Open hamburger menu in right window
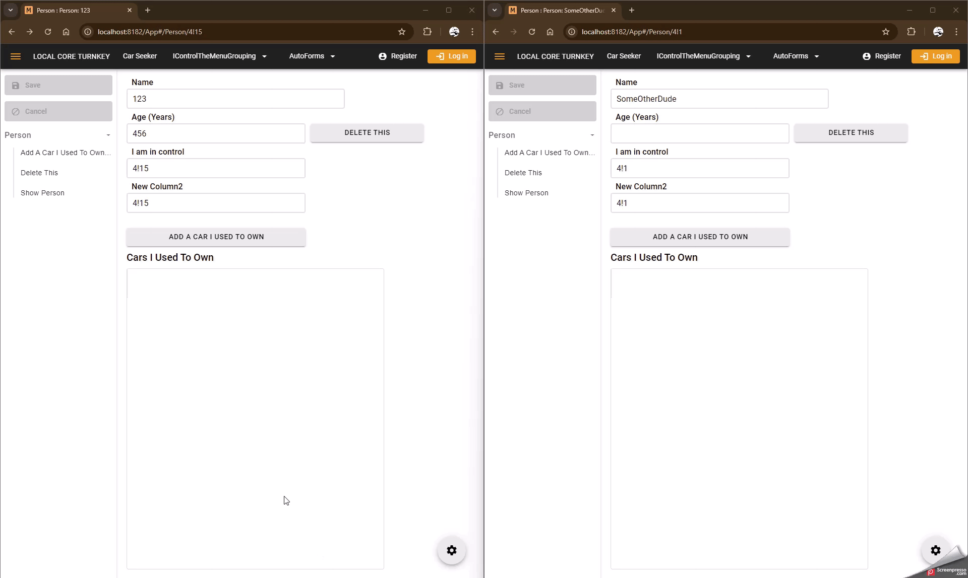 coord(500,56)
